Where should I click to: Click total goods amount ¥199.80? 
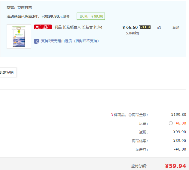tap(178, 115)
